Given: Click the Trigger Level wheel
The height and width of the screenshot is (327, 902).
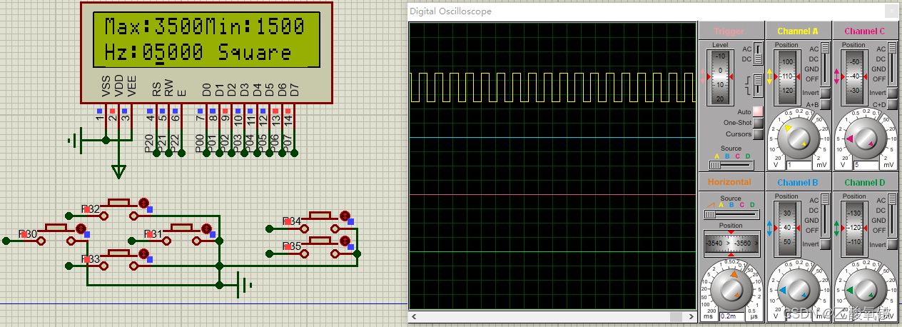Looking at the screenshot, I should (721, 77).
